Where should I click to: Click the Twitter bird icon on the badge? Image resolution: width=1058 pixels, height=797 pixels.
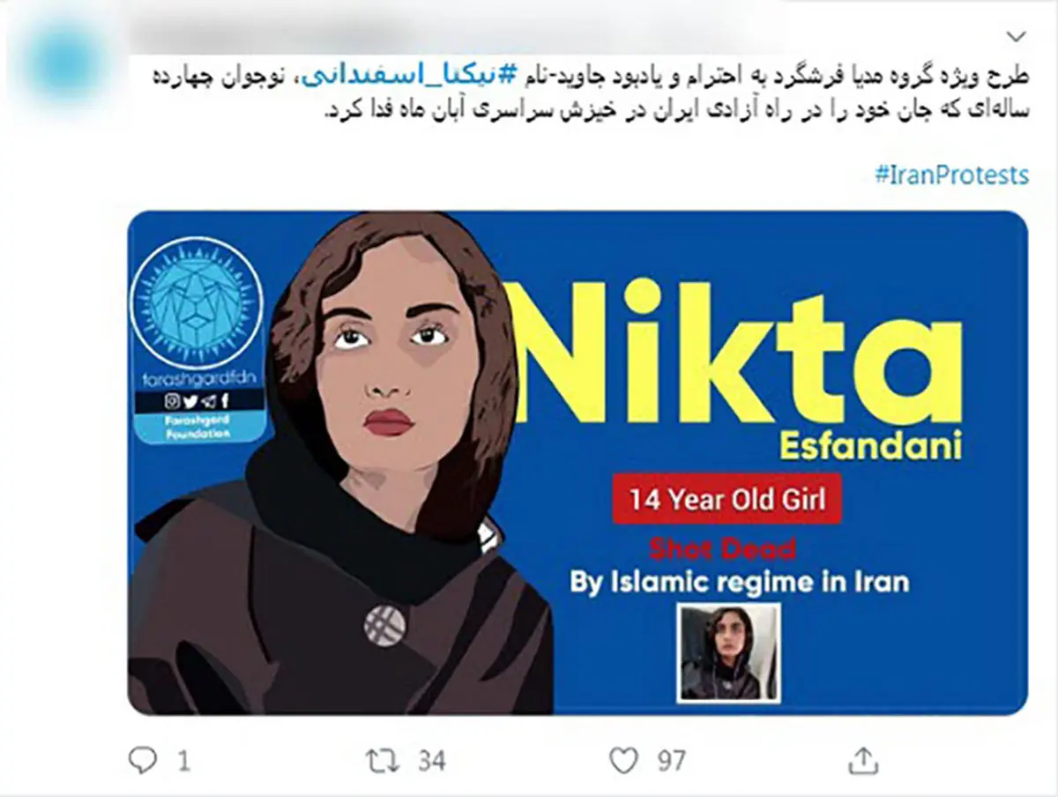pos(190,401)
